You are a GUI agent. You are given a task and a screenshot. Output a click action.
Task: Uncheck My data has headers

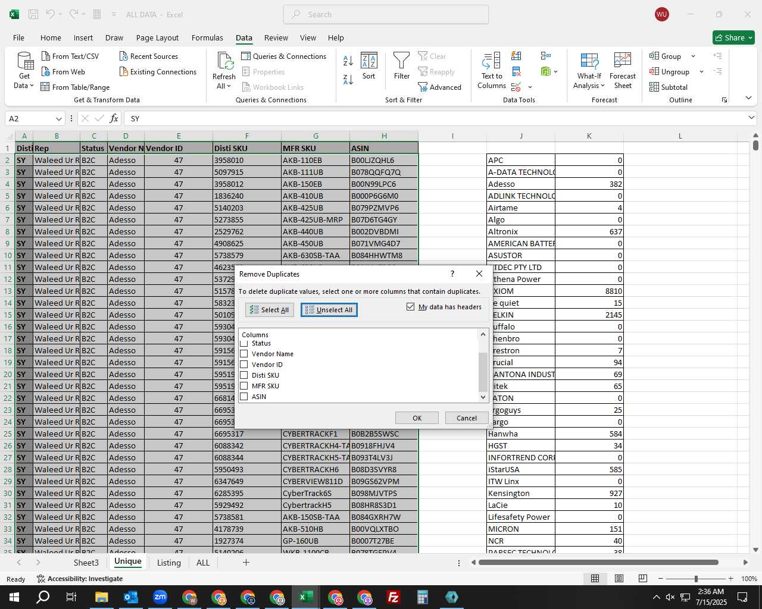[410, 307]
